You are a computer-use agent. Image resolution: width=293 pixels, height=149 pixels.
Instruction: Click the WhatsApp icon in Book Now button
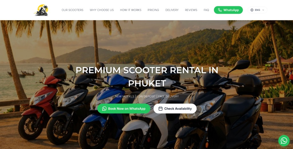(x=104, y=108)
